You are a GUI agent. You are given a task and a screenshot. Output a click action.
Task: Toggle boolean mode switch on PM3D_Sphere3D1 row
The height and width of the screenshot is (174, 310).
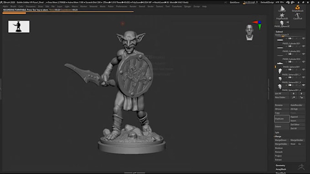coord(290,62)
